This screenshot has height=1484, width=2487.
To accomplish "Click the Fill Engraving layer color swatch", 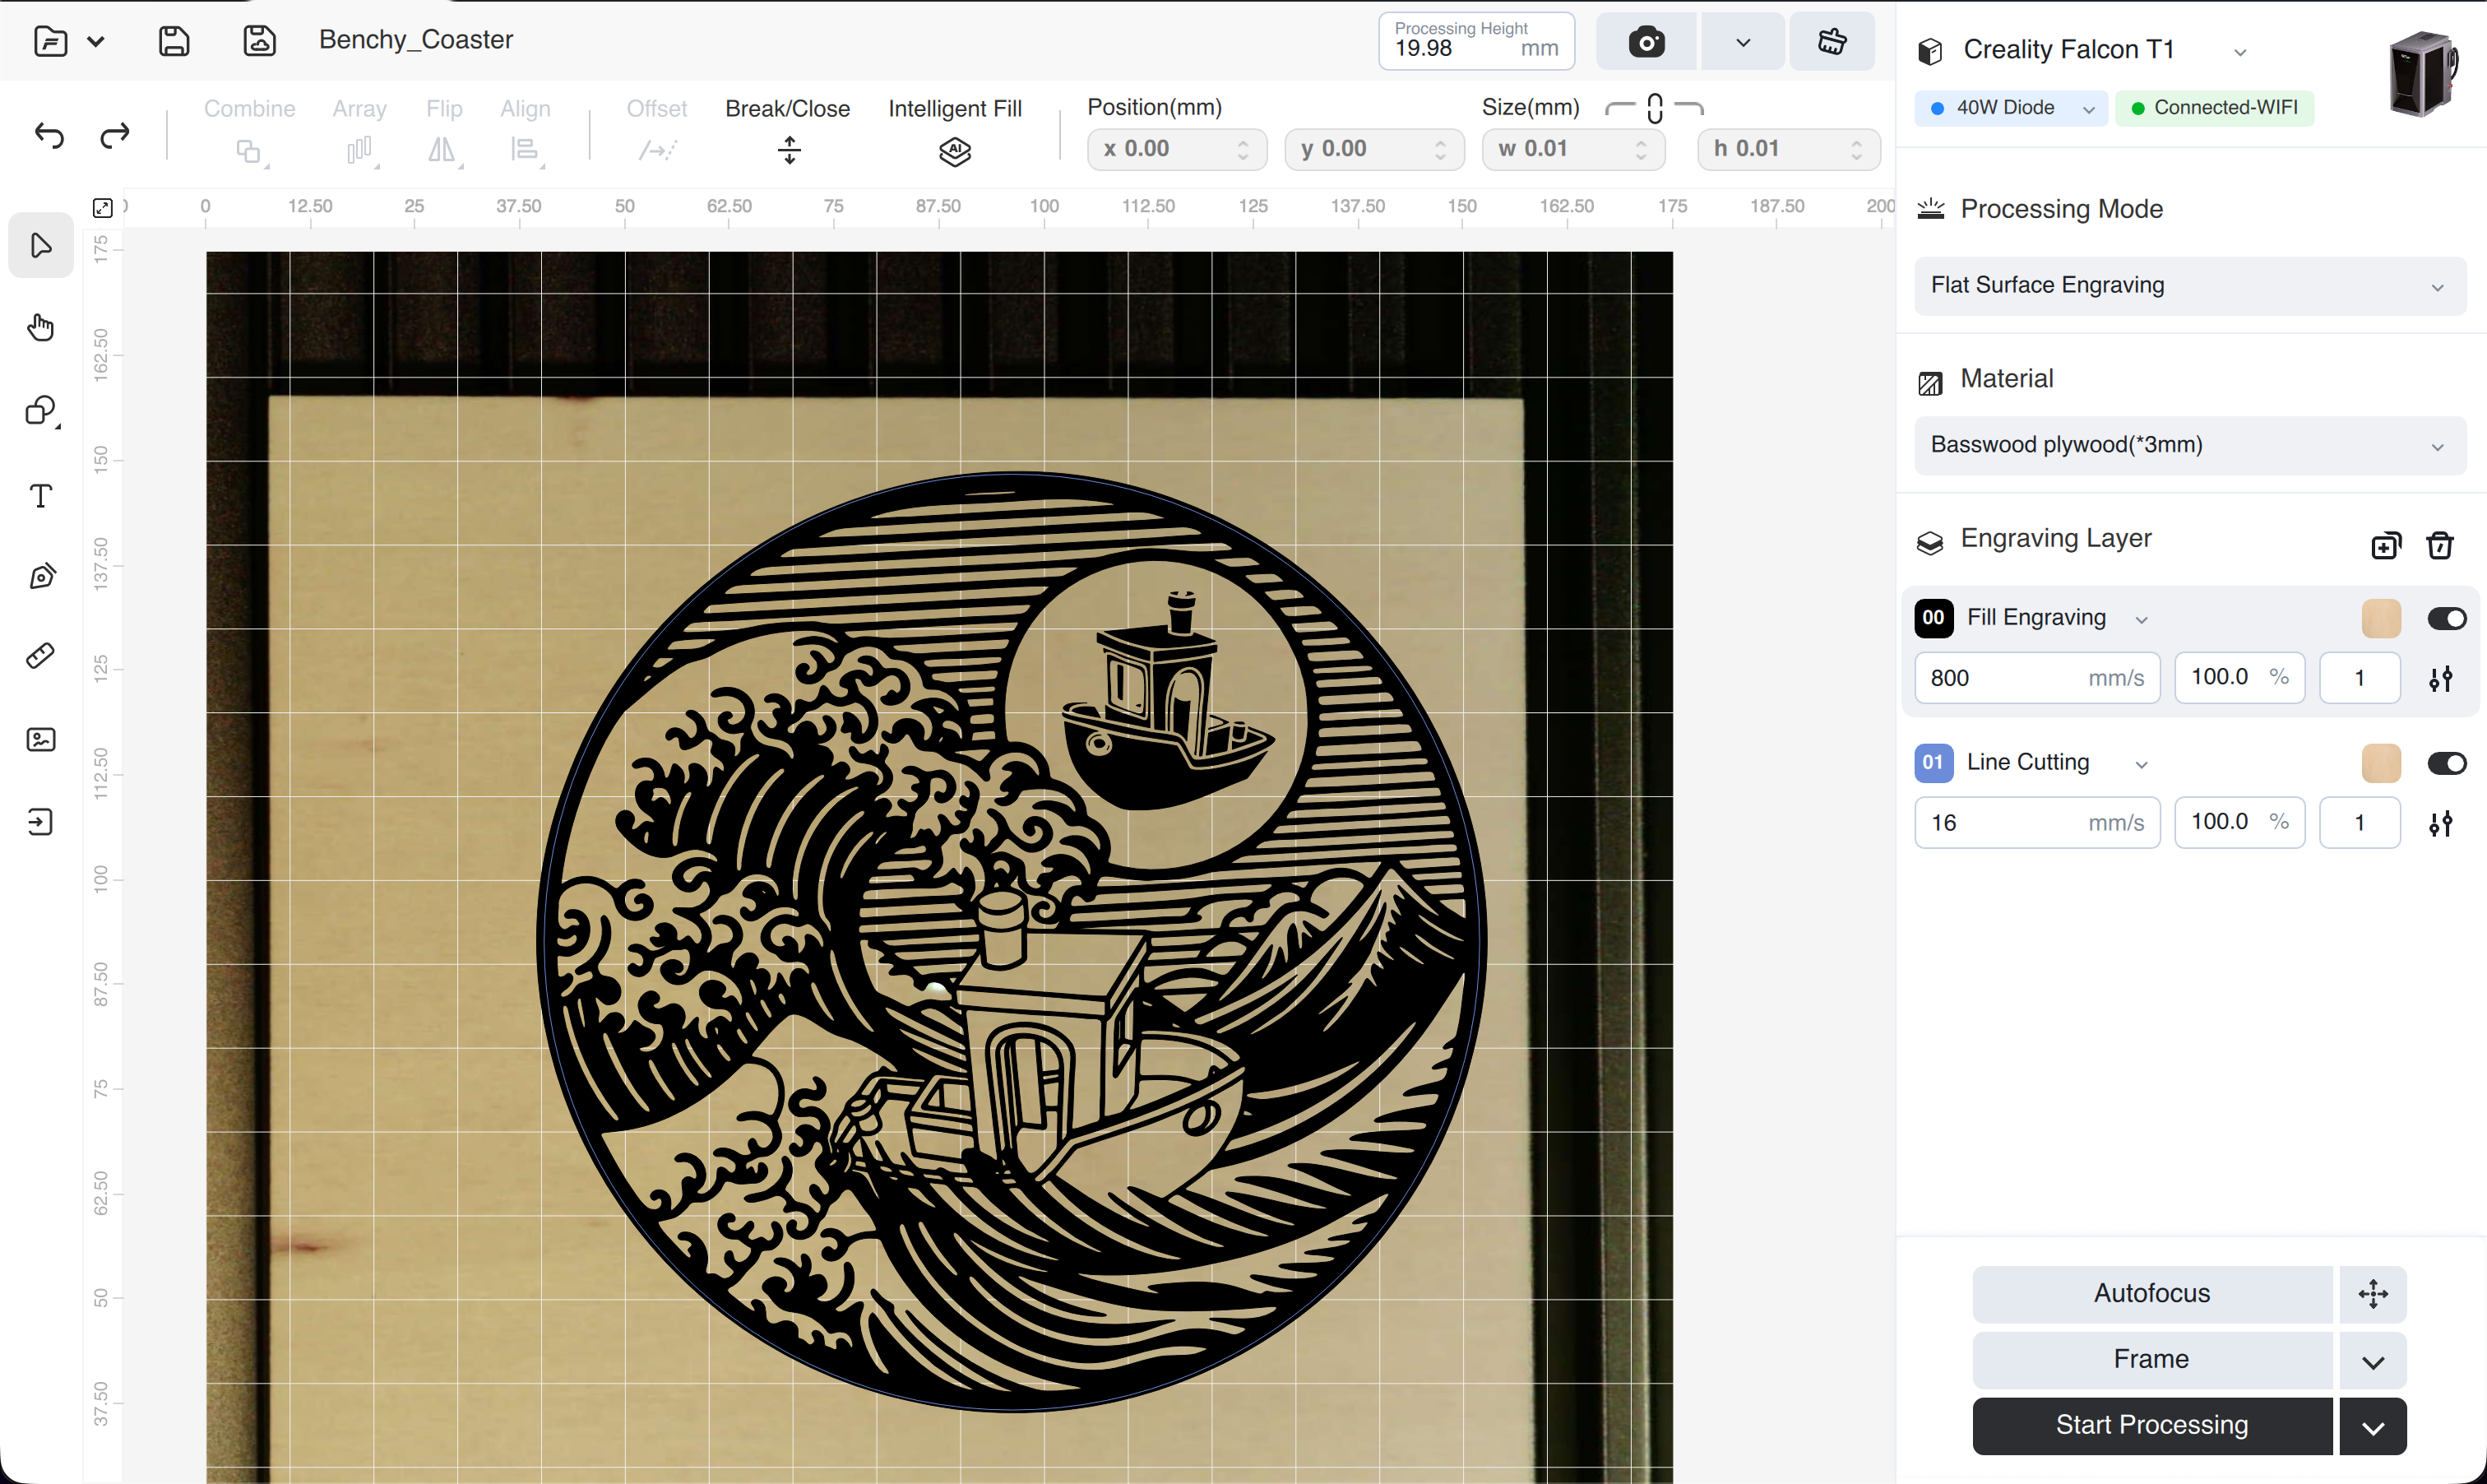I will pos(2381,619).
